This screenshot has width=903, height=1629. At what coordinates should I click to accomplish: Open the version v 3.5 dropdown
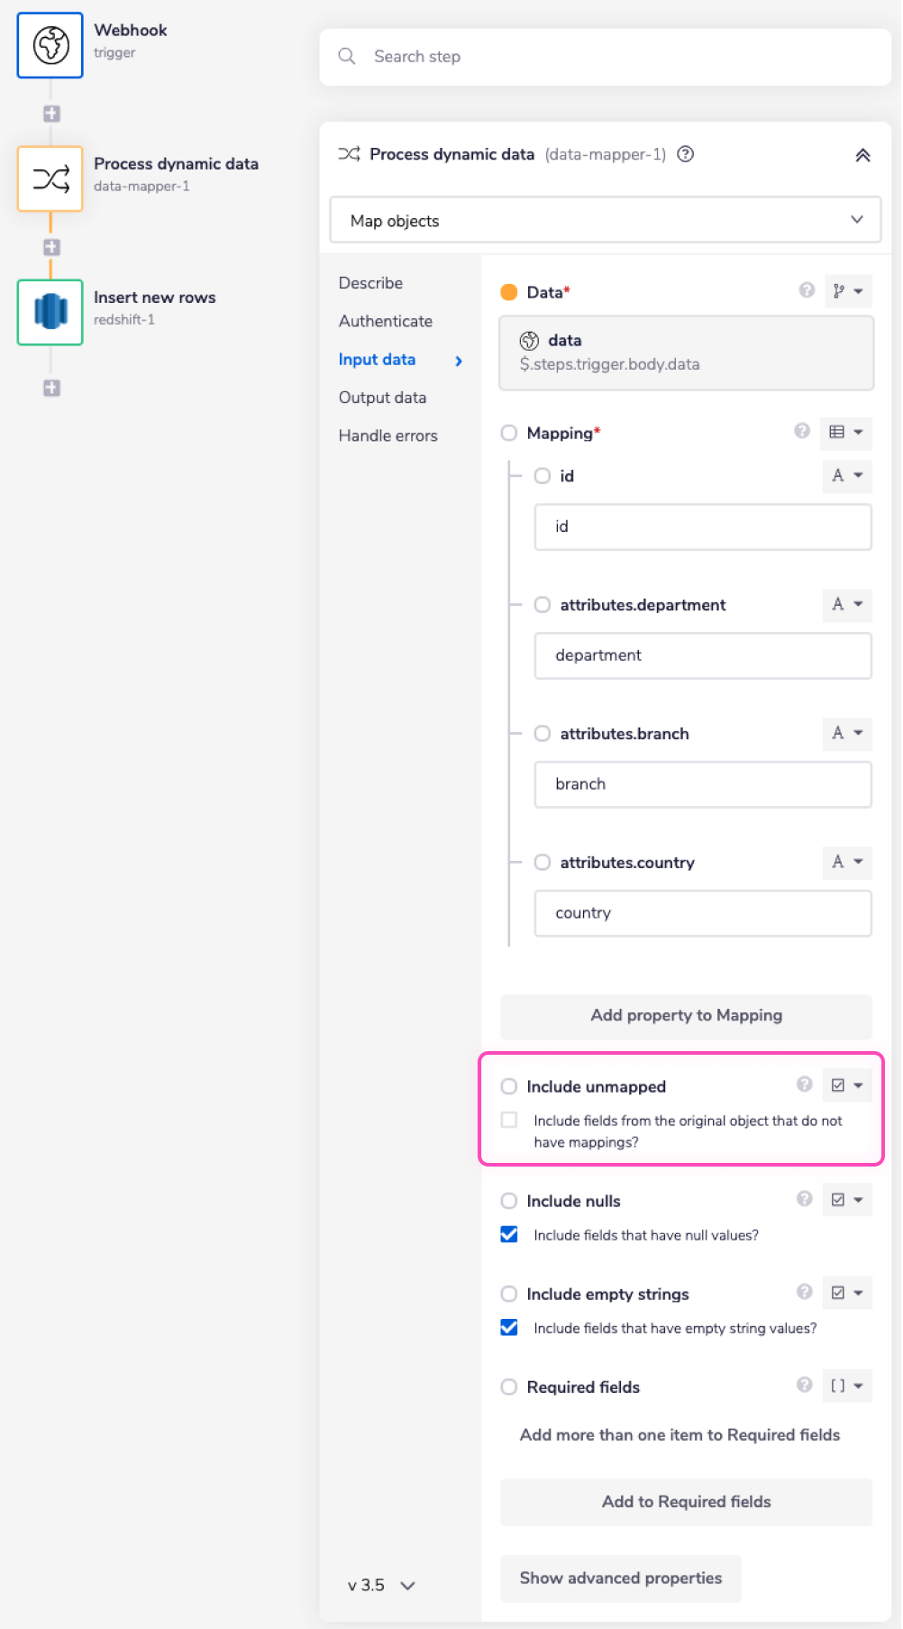coord(381,1585)
